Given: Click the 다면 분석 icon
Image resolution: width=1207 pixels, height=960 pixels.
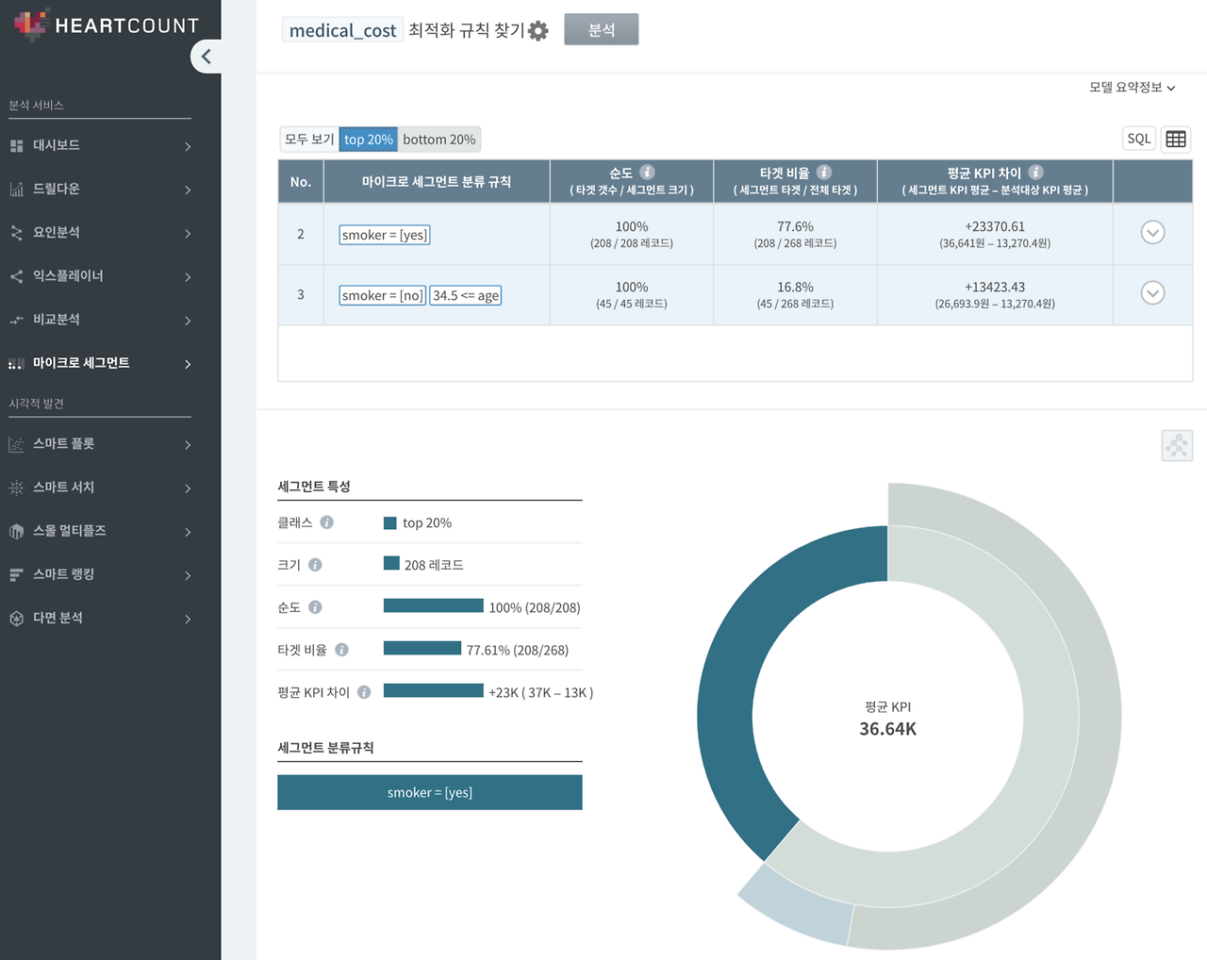Looking at the screenshot, I should click(16, 619).
